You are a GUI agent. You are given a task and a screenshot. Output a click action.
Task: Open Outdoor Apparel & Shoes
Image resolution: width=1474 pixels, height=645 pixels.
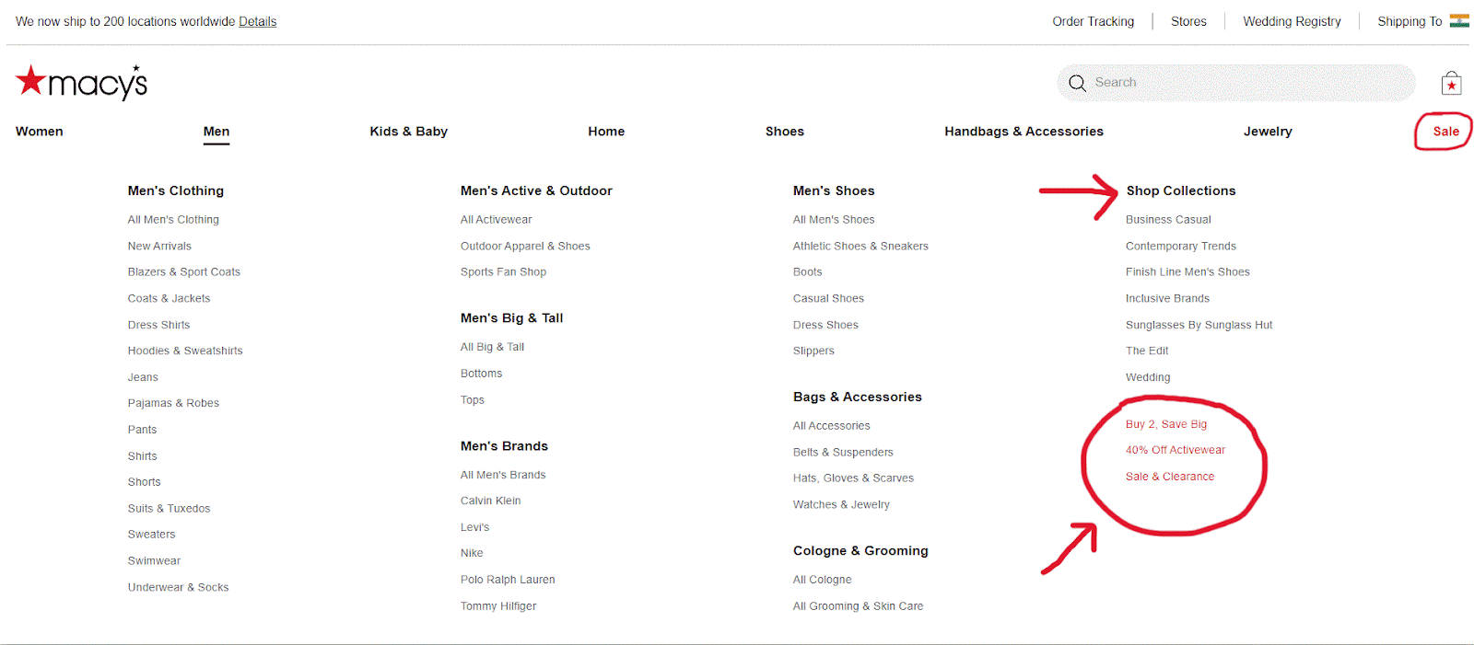[525, 247]
